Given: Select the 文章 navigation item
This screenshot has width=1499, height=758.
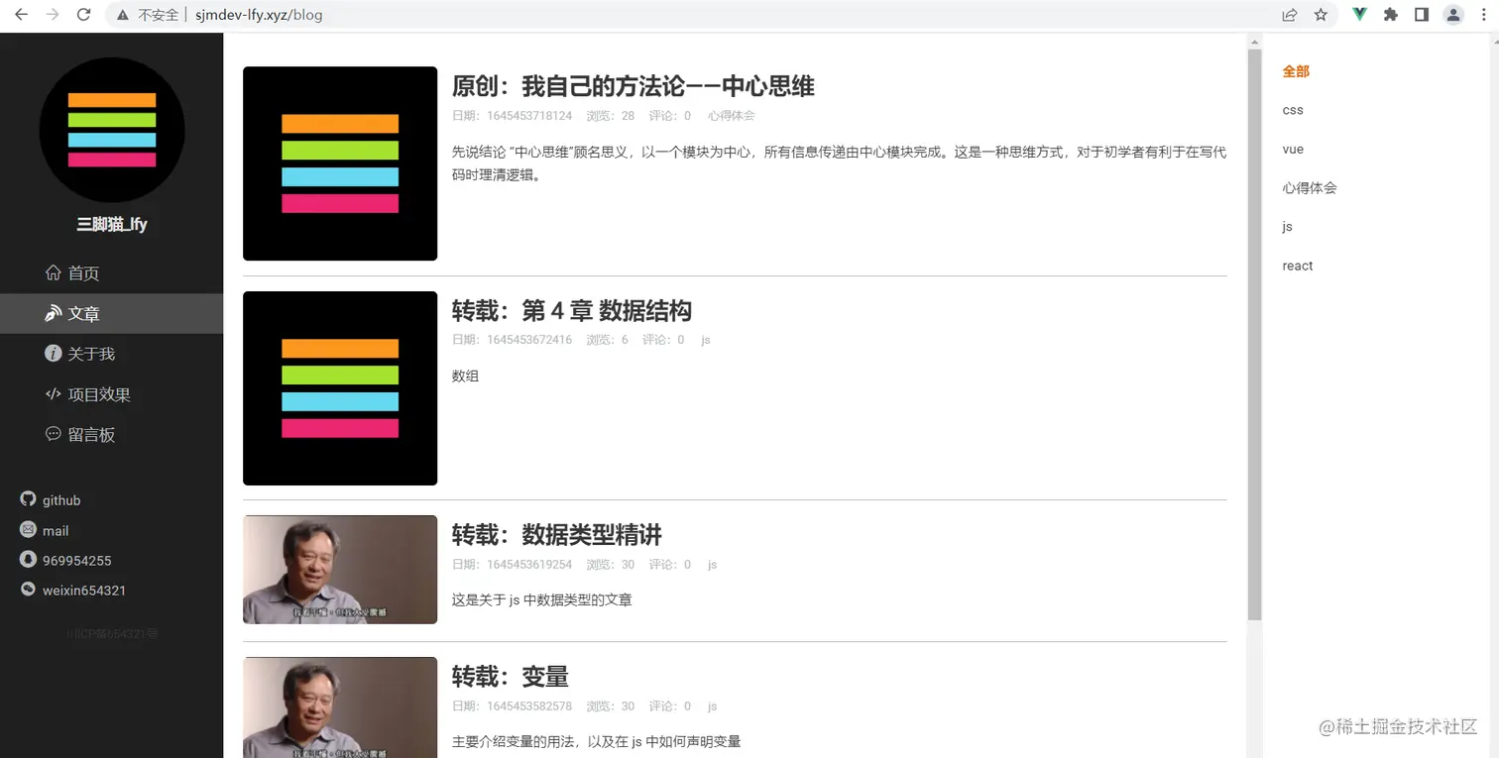Looking at the screenshot, I should coord(111,314).
